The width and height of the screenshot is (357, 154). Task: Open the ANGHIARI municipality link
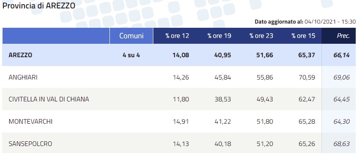(23, 77)
